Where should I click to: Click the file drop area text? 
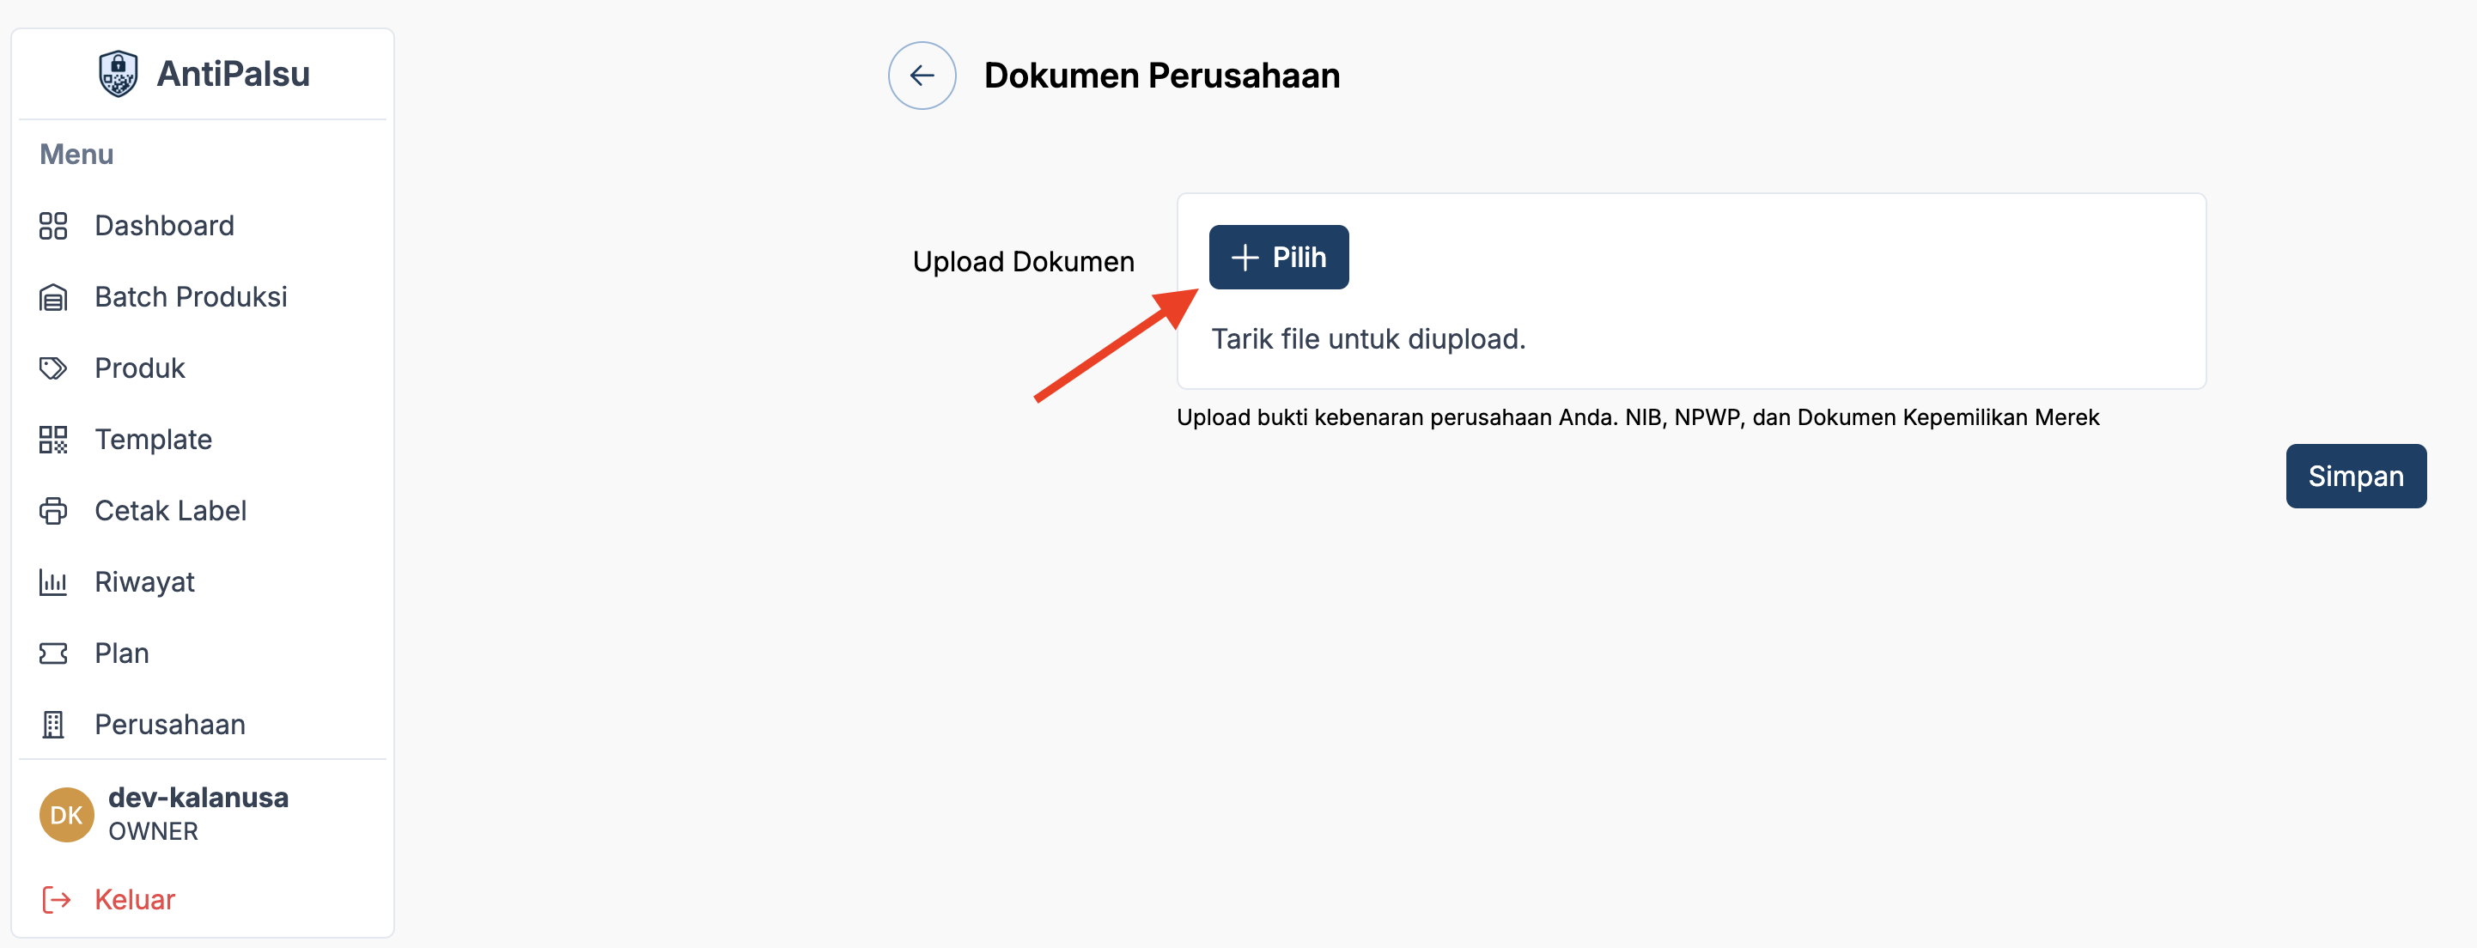coord(1367,339)
